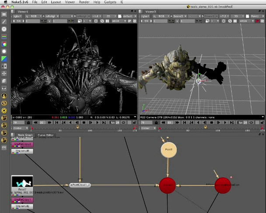This screenshot has height=213, width=266.
Task: Toggle Viewer1 clipping warning stripes button
Action: pos(135,21)
